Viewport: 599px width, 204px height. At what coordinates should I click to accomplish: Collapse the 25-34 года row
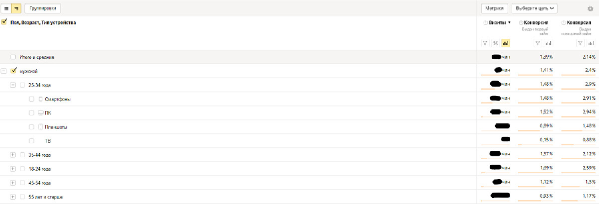(x=13, y=85)
